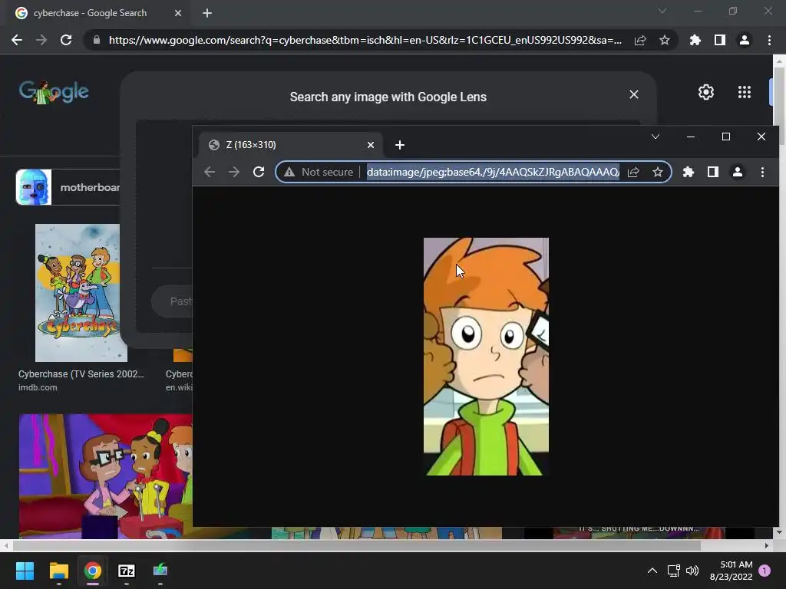Open the Cyberchase poster thumbnail from imdb
Image resolution: width=786 pixels, height=589 pixels.
coord(78,292)
